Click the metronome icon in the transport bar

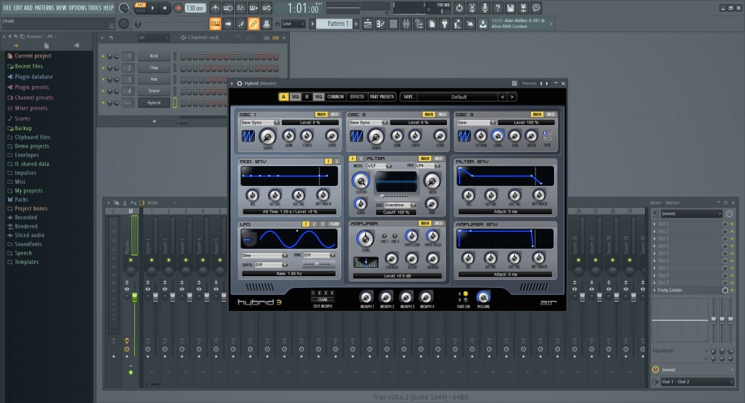pyautogui.click(x=214, y=8)
